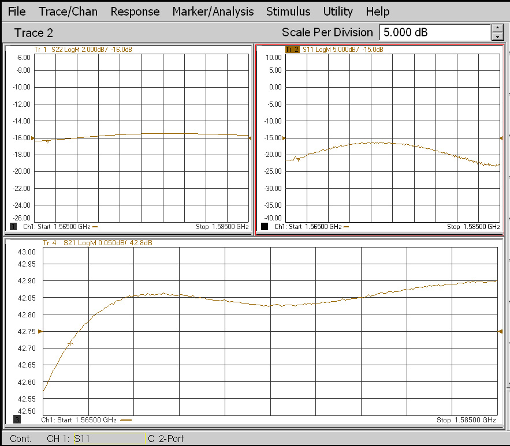Click left reference level arrow at 42.75
The width and height of the screenshot is (510, 446).
click(x=40, y=331)
